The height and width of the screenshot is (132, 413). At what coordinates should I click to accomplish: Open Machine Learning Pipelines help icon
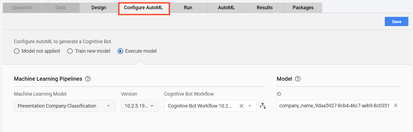click(x=88, y=79)
